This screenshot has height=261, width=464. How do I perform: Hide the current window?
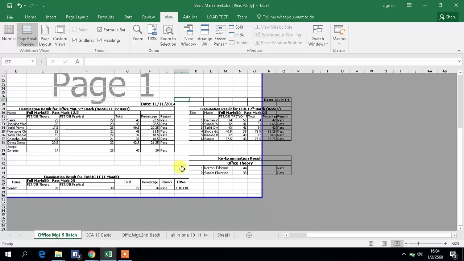tap(237, 35)
